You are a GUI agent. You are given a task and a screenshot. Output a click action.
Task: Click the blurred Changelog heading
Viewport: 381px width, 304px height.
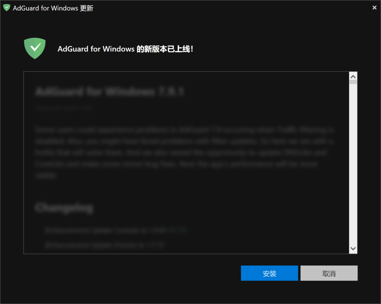(64, 208)
